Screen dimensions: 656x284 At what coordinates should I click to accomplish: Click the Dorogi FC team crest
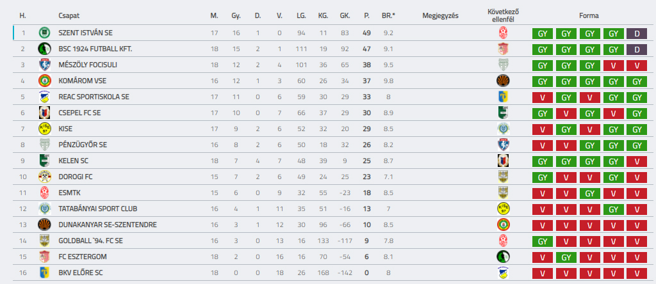coord(44,177)
